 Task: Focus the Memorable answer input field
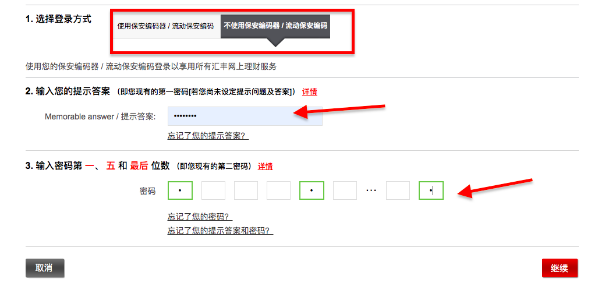[x=245, y=116]
